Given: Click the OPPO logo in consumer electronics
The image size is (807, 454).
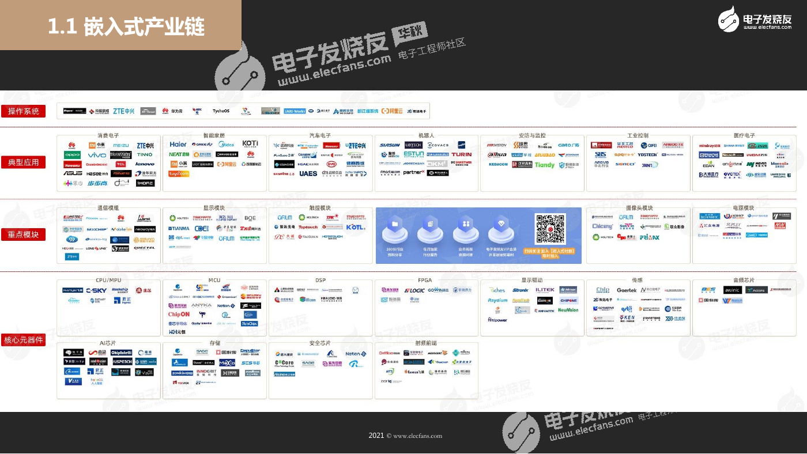Looking at the screenshot, I should pyautogui.click(x=72, y=154).
